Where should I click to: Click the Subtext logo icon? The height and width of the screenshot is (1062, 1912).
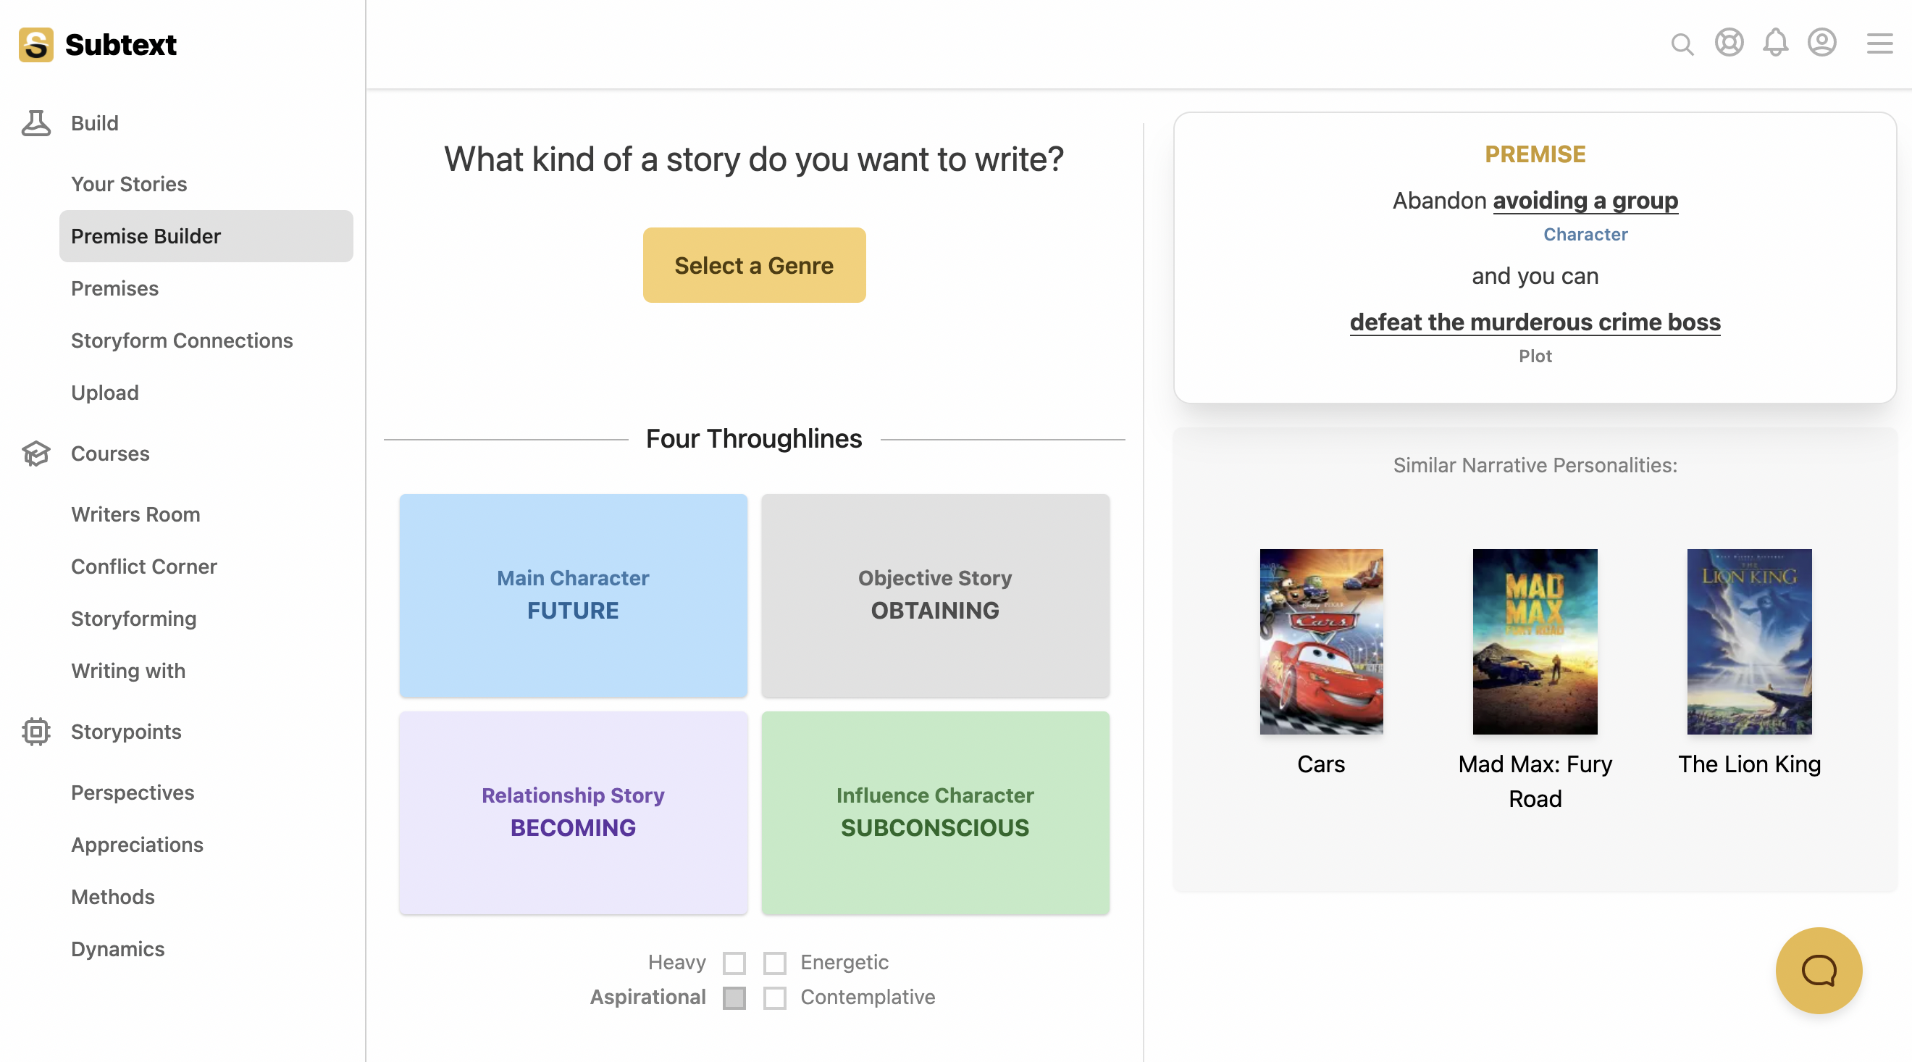pos(35,45)
